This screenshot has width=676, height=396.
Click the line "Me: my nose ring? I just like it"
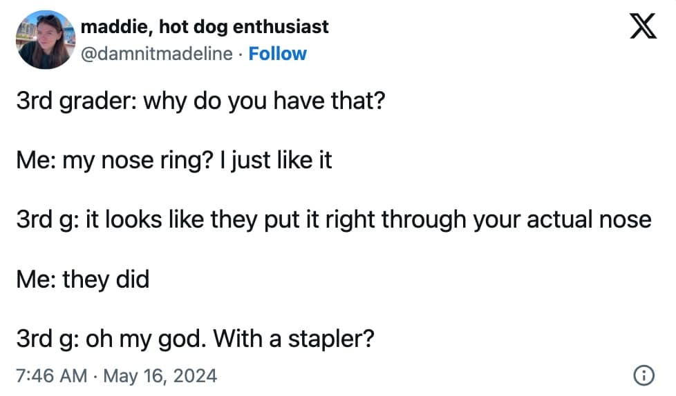pyautogui.click(x=173, y=161)
